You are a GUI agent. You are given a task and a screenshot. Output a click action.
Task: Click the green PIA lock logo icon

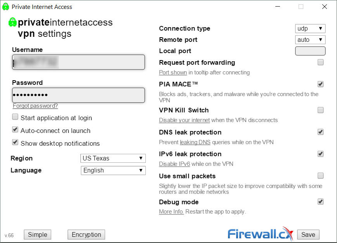pos(12,22)
